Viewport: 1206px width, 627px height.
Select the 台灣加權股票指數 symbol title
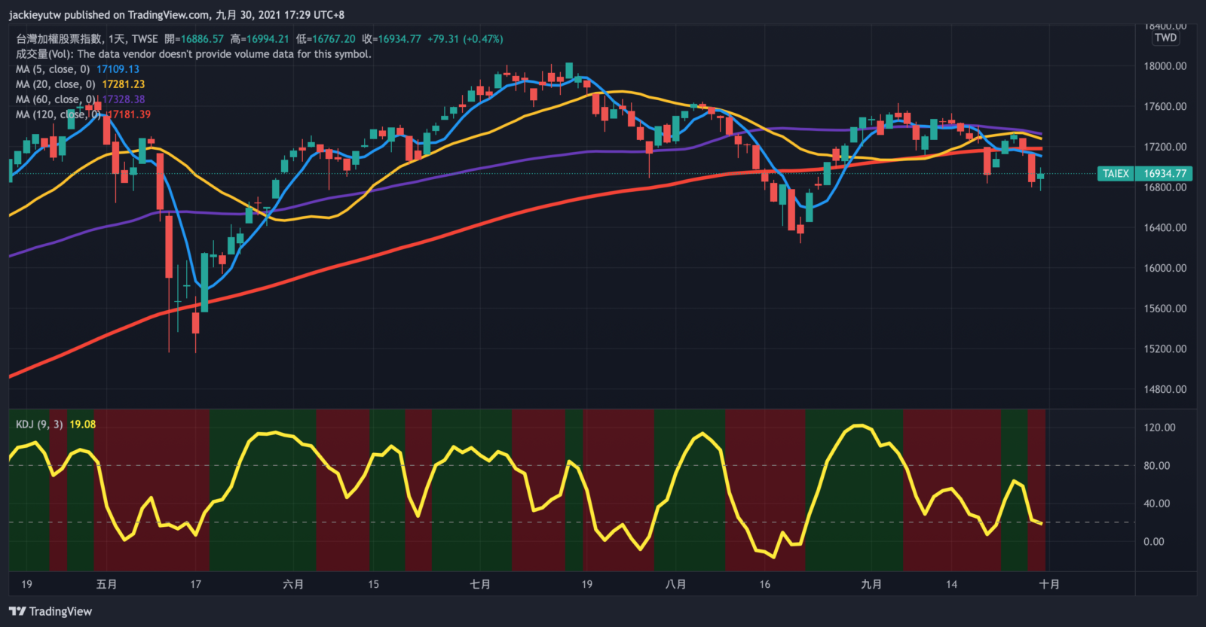point(59,39)
